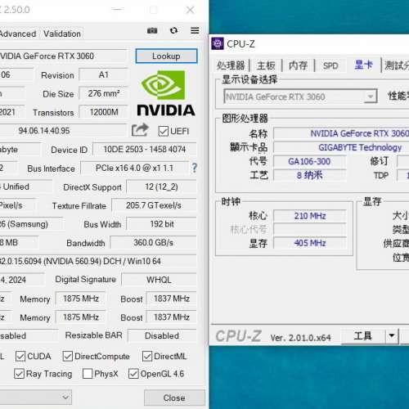
Task: Switch to the Validation tab in GPU-Z
Action: (62, 34)
